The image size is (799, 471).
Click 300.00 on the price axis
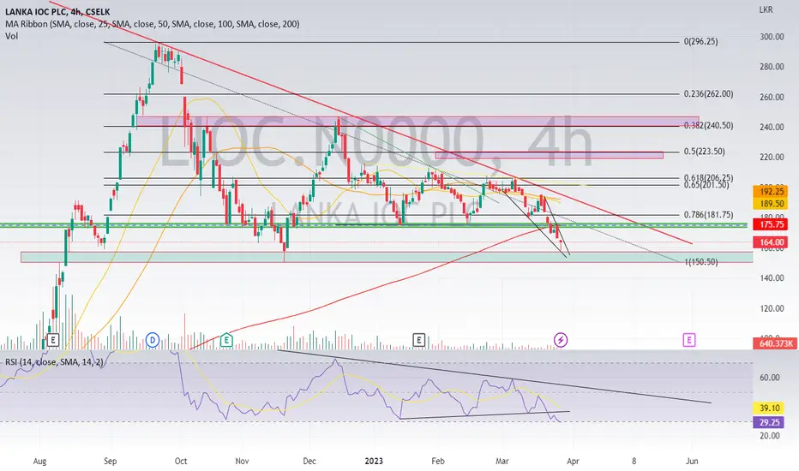pos(772,37)
